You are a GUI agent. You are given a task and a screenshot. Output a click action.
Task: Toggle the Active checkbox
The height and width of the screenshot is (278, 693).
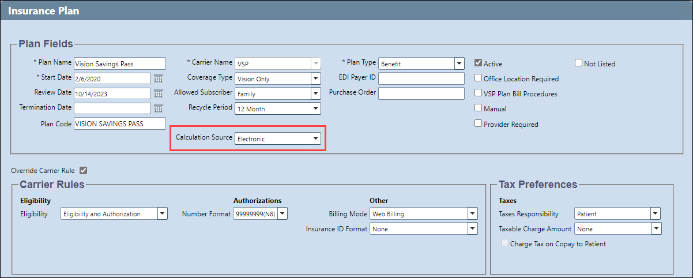tap(478, 63)
